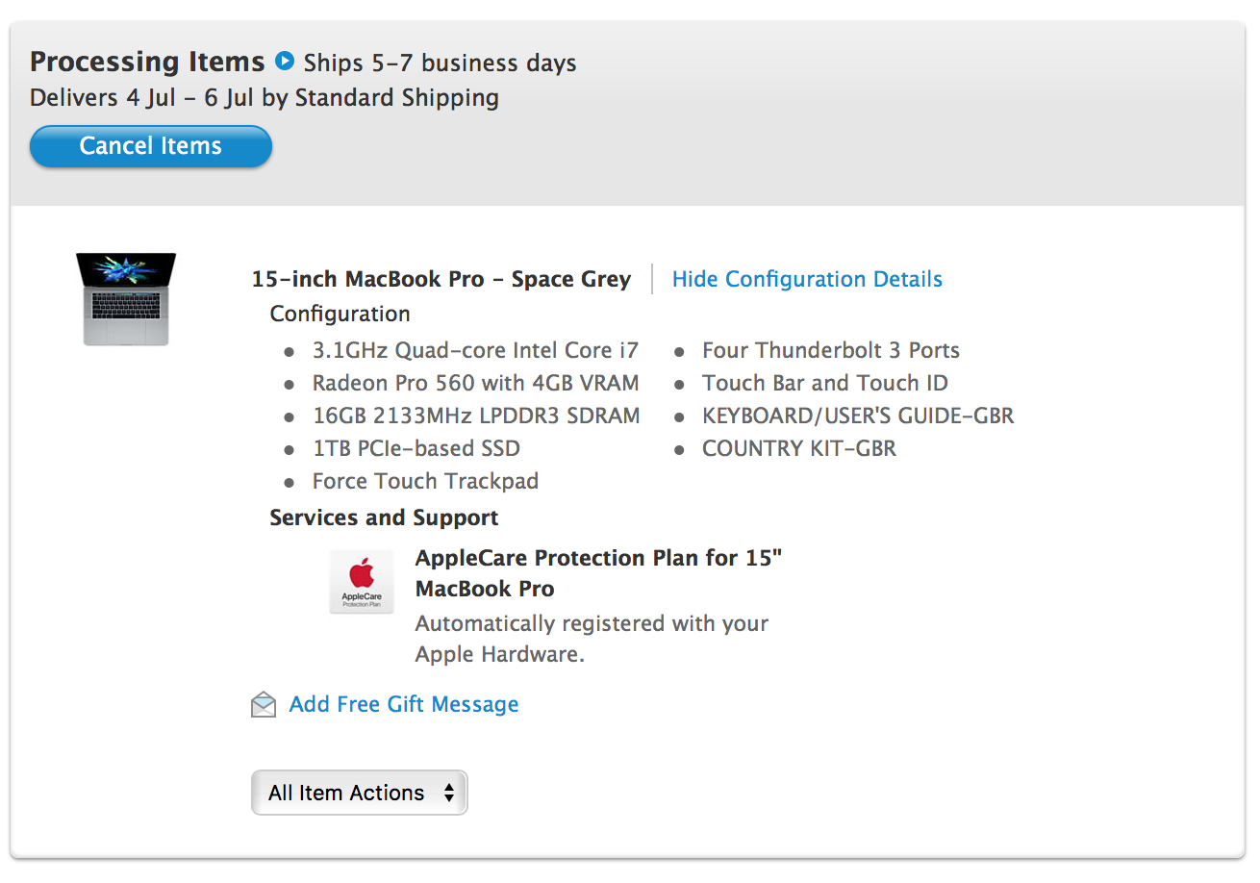Click 'Automatically registered with your Apple Hardware.' text

click(592, 639)
